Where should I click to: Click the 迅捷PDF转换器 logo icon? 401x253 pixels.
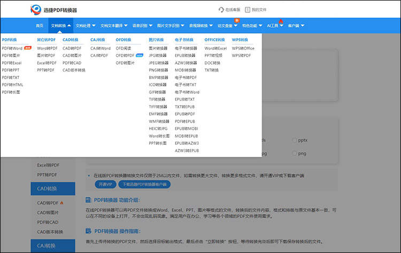tap(36, 10)
